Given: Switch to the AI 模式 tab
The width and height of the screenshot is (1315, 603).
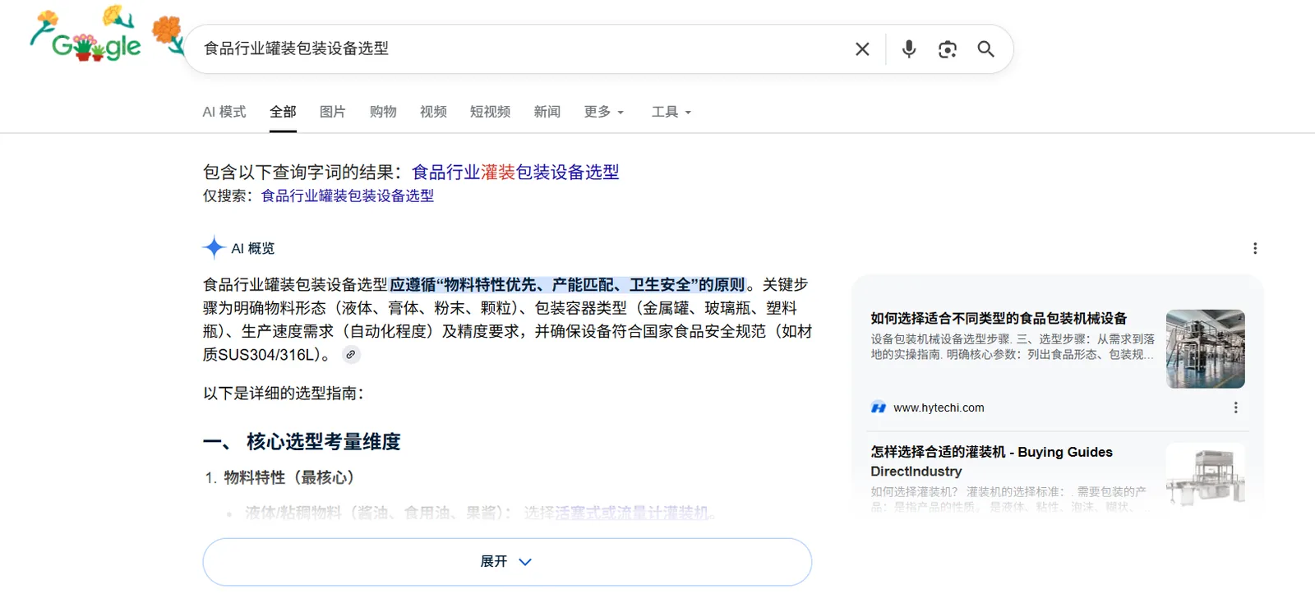Looking at the screenshot, I should click(x=224, y=112).
